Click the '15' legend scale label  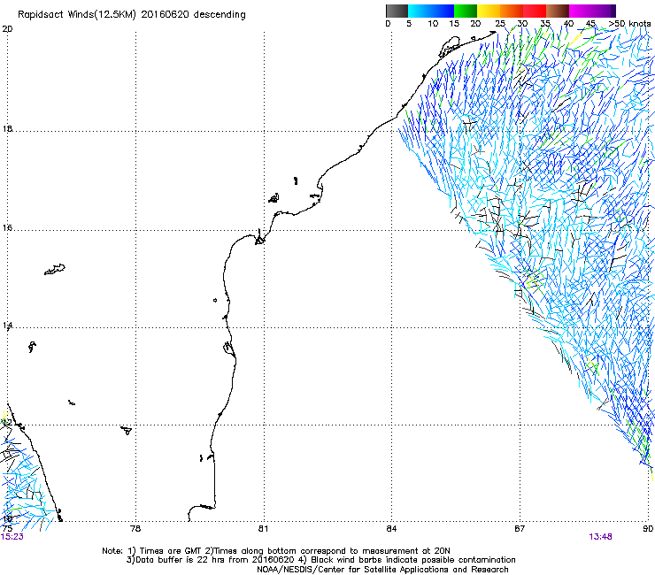click(454, 23)
